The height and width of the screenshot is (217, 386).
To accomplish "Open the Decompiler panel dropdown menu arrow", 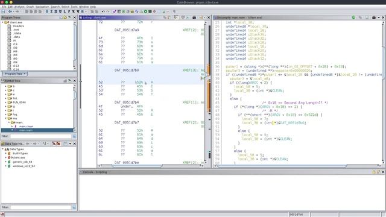I will point(379,17).
